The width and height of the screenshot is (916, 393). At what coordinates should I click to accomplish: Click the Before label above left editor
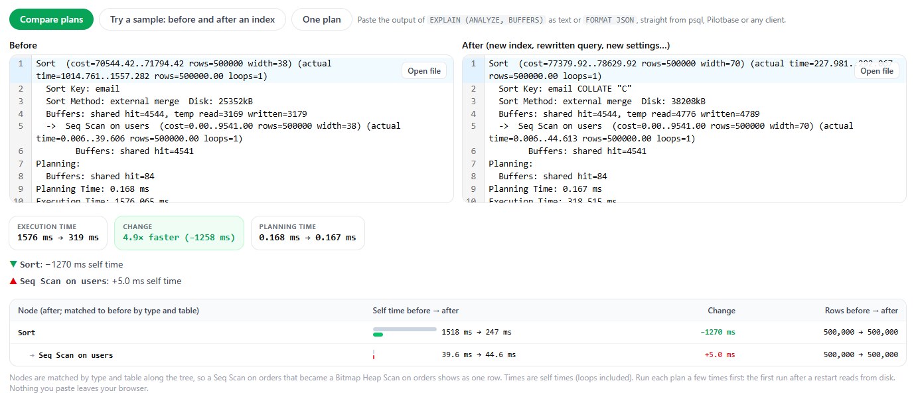[x=23, y=45]
